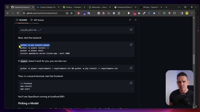Expand the tab search dropdown chevron
The width and height of the screenshot is (200, 112).
(7, 7)
